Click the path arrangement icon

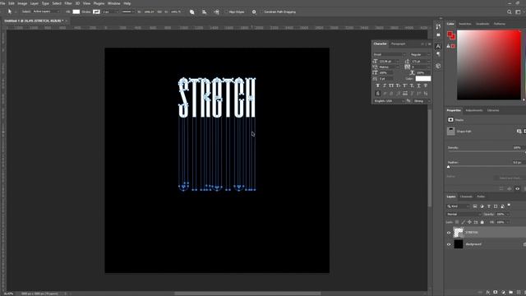(x=217, y=12)
